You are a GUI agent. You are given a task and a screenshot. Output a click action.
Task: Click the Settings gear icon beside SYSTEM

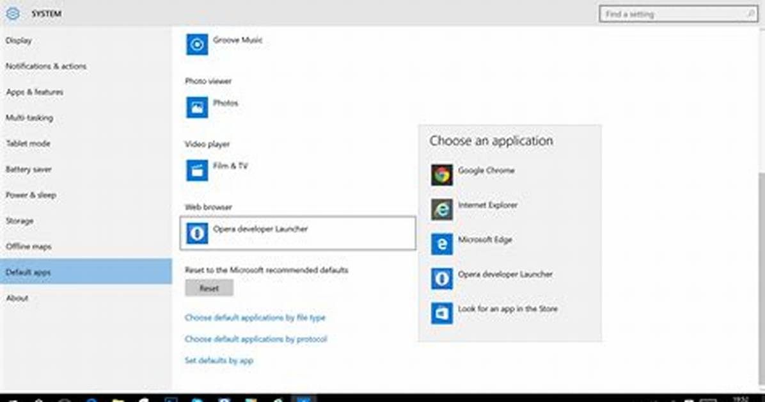13,13
